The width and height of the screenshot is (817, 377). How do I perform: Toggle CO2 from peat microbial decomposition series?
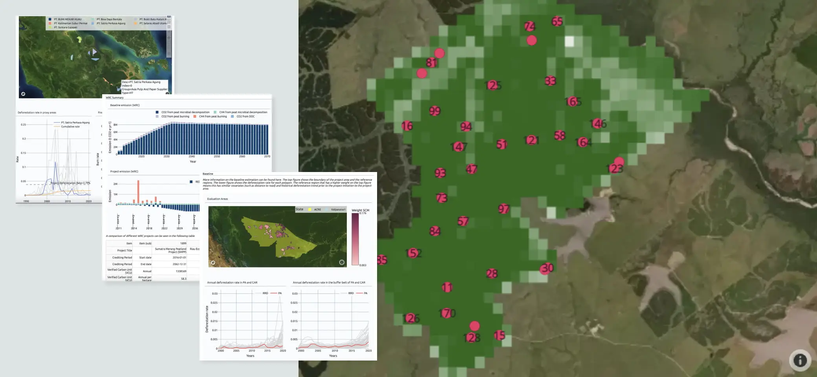183,112
